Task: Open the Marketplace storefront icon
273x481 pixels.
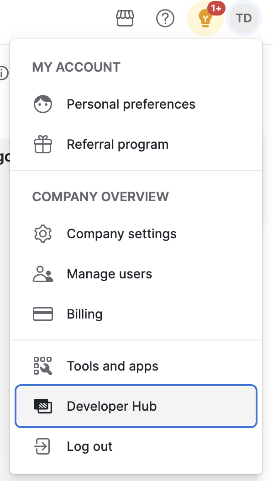Action: pos(125,18)
